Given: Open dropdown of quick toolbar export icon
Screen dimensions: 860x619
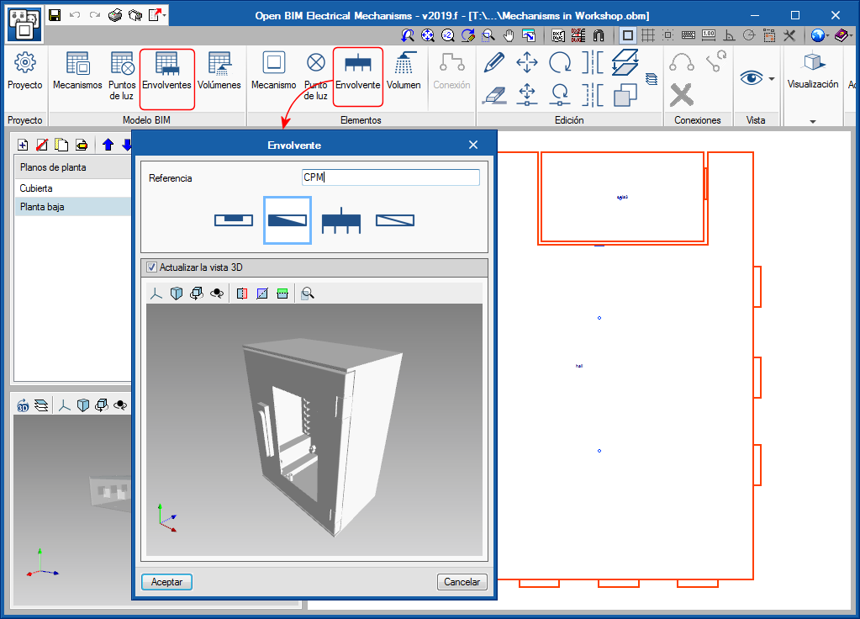Looking at the screenshot, I should pos(165,15).
